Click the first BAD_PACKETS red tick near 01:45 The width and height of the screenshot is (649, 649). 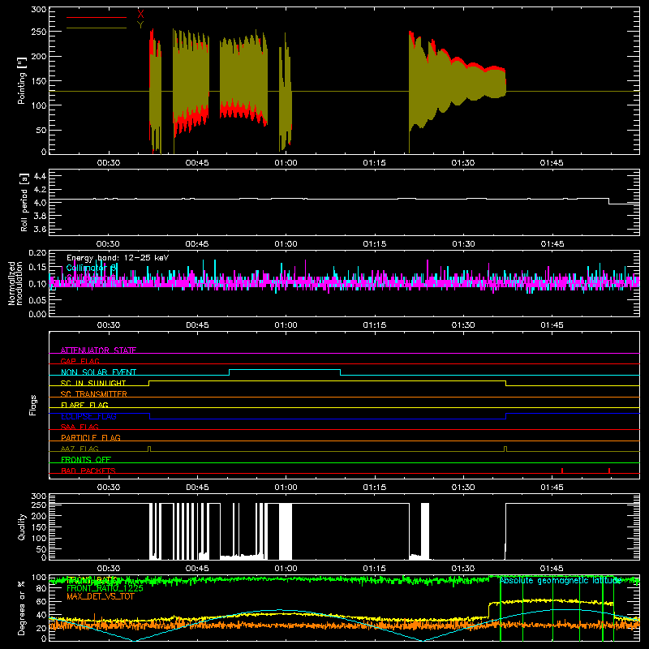(x=562, y=471)
